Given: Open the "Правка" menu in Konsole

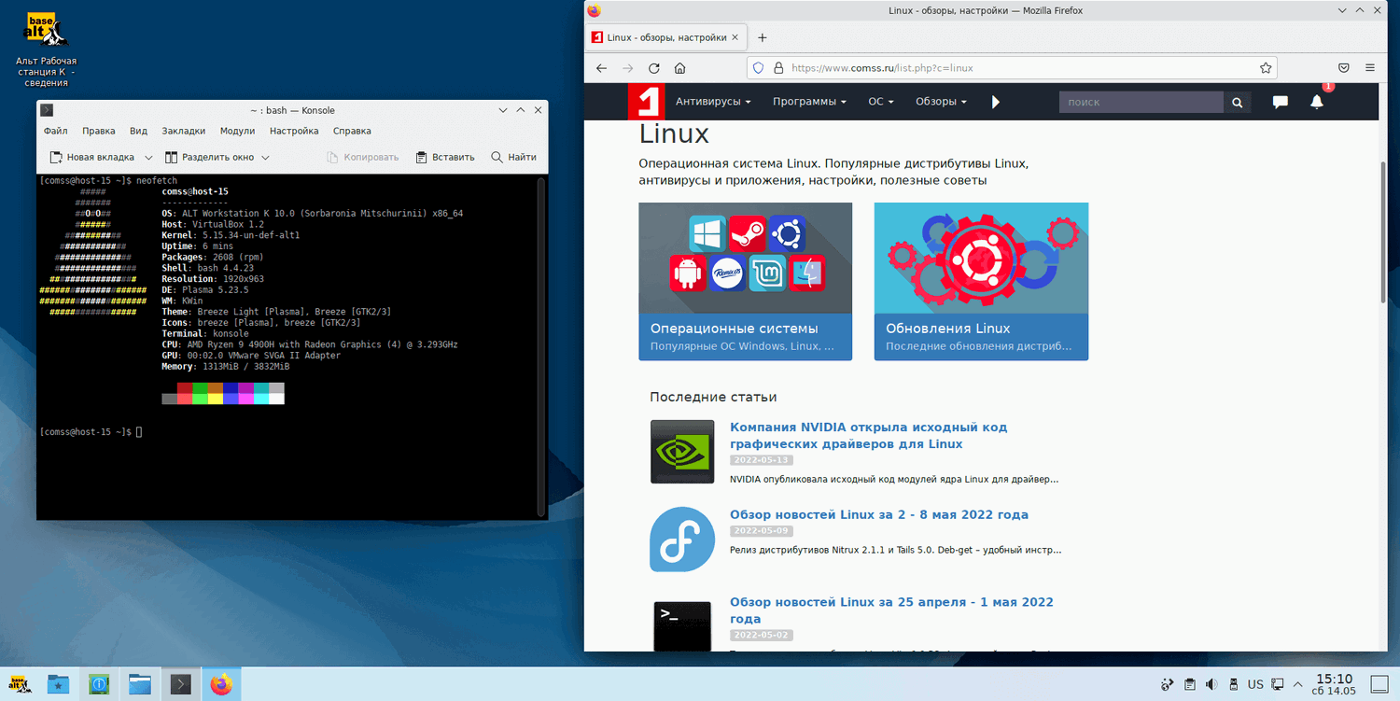Looking at the screenshot, I should click(x=99, y=131).
